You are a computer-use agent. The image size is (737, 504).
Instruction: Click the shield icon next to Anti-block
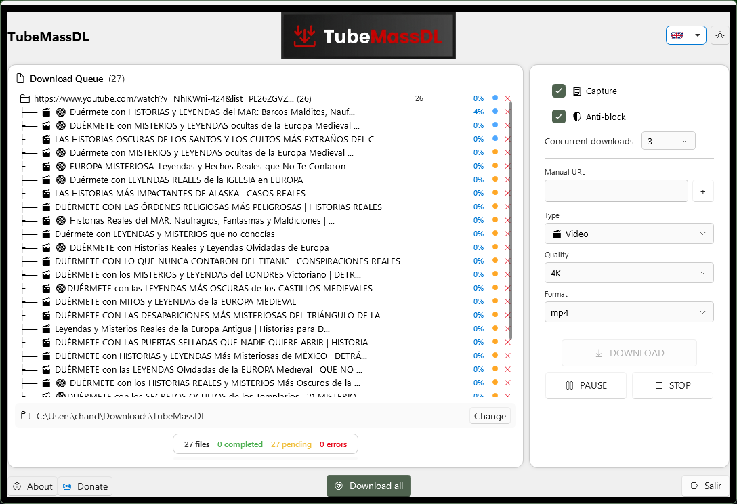pos(576,117)
